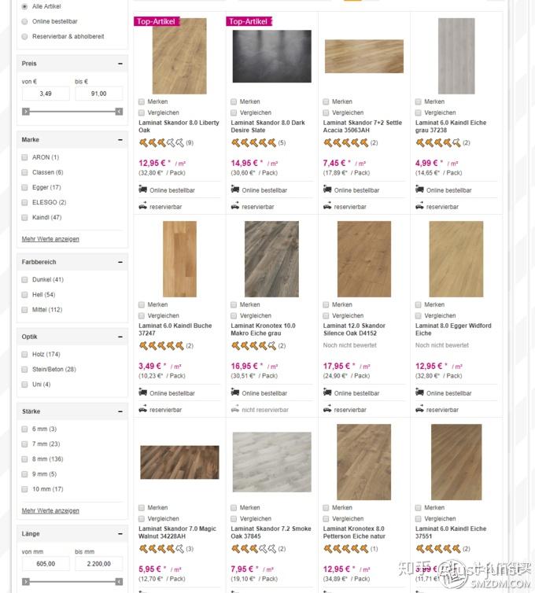
Task: Check Merken for Kaindl Buche 37247
Action: click(x=142, y=305)
